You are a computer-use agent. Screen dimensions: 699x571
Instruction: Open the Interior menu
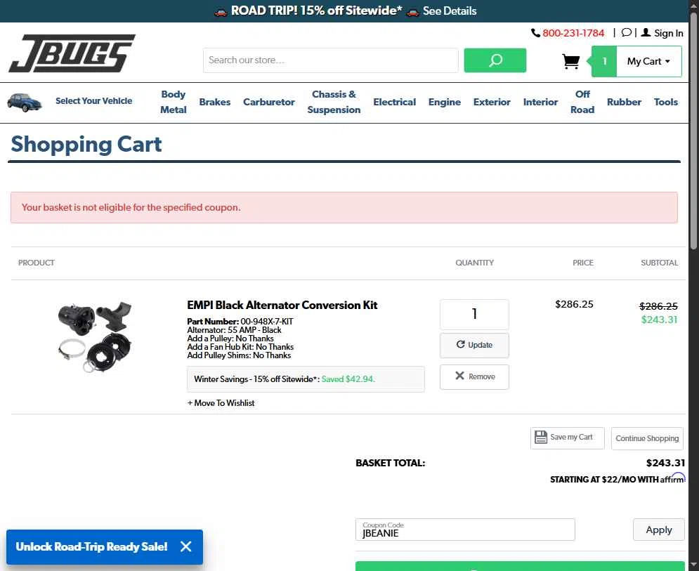[x=540, y=102]
